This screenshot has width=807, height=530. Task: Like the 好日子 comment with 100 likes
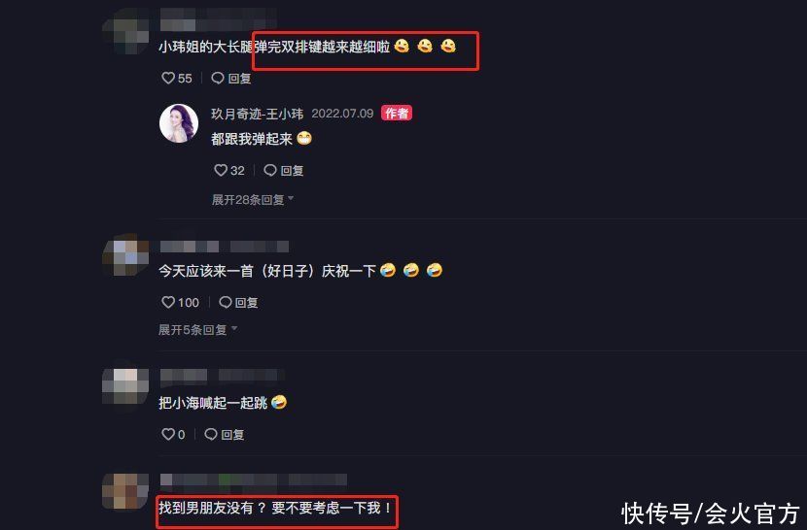click(x=168, y=302)
